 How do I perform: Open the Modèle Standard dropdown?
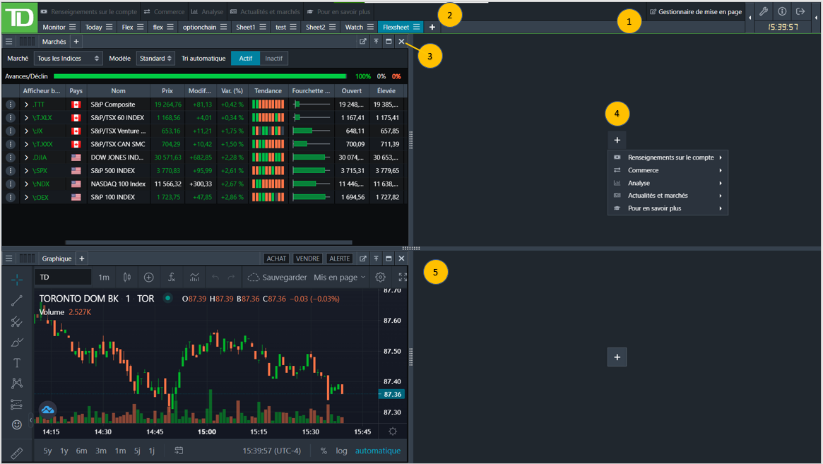(155, 59)
